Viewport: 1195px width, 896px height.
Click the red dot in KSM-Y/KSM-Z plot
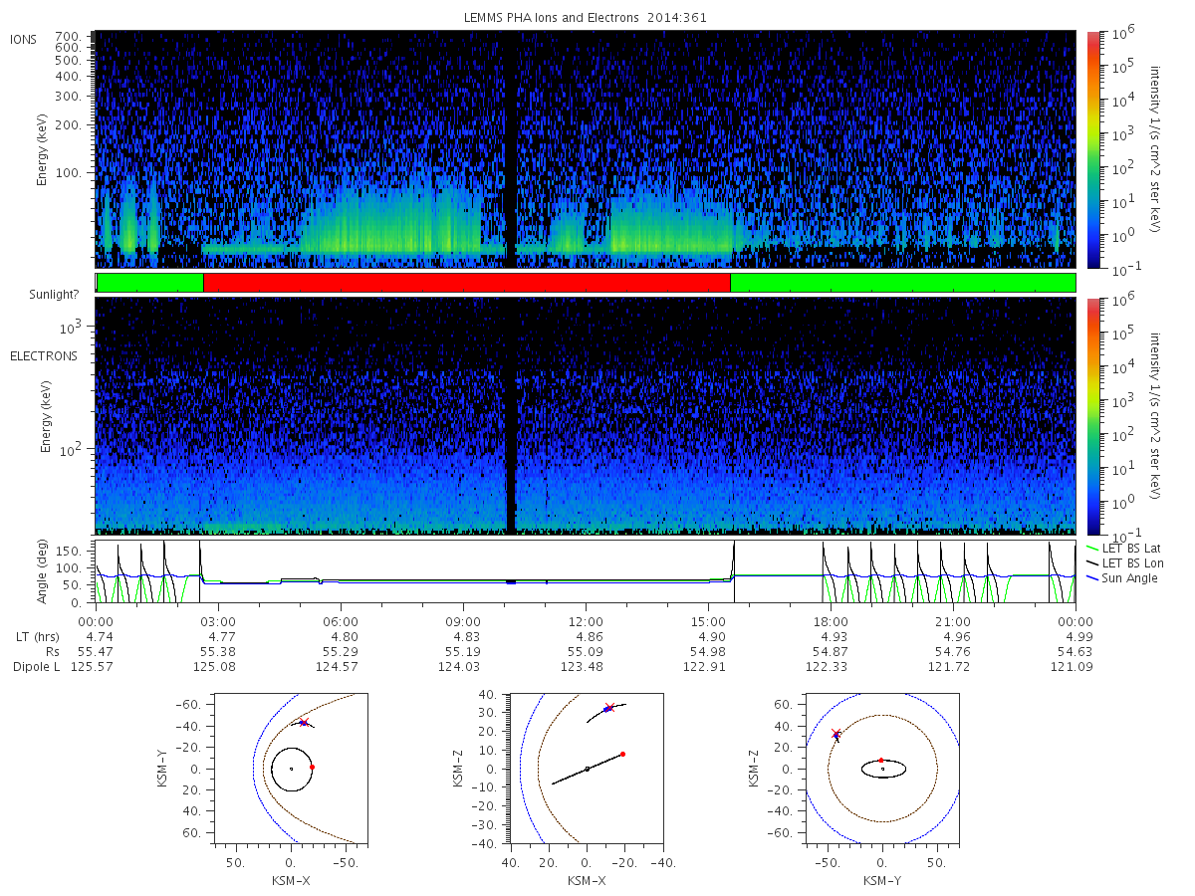pyautogui.click(x=881, y=760)
